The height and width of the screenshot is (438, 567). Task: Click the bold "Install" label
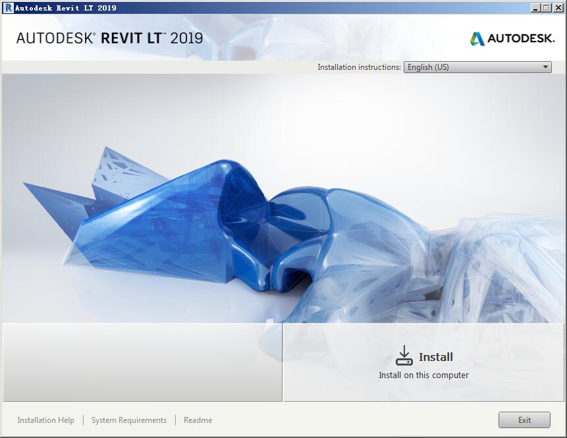click(x=436, y=357)
